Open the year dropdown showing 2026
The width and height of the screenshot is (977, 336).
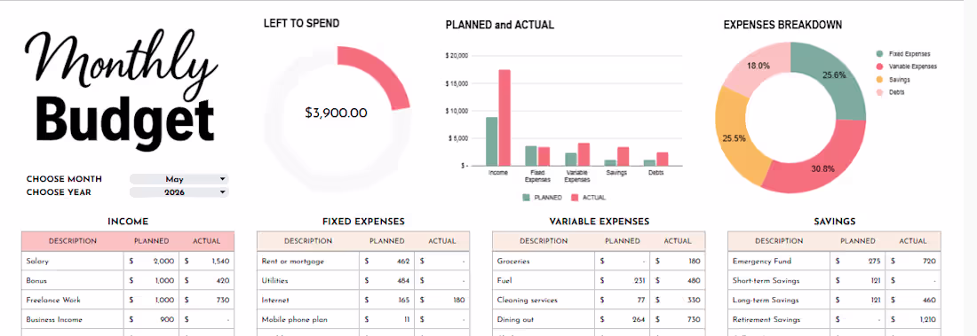pyautogui.click(x=179, y=192)
